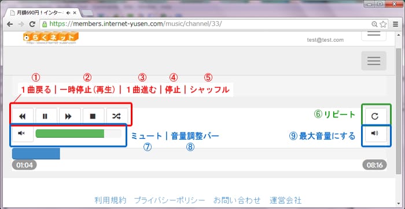This screenshot has height=209, width=405.
Task: Click the 08:16 total duration label
Action: pos(374,165)
